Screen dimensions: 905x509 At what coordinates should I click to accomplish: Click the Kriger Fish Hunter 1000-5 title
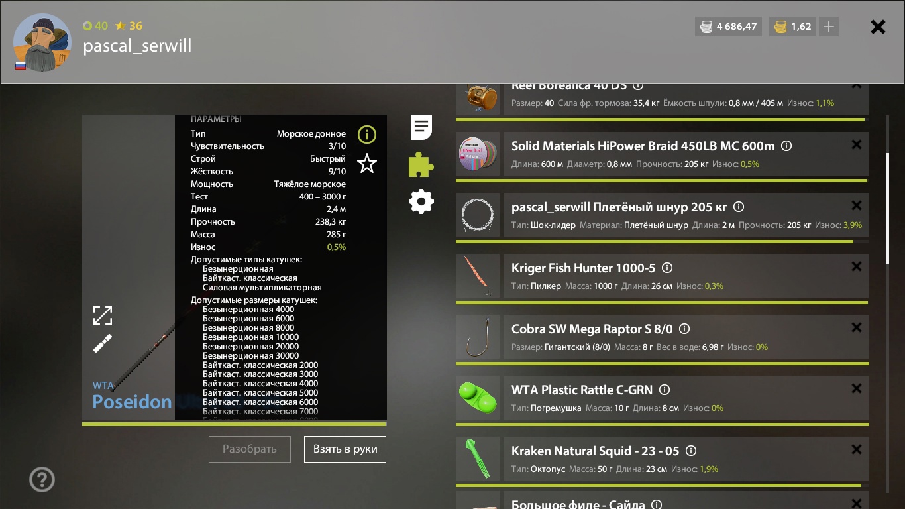[x=583, y=268]
